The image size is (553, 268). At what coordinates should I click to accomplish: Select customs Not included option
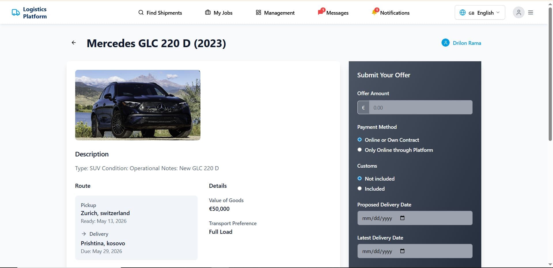pos(359,179)
